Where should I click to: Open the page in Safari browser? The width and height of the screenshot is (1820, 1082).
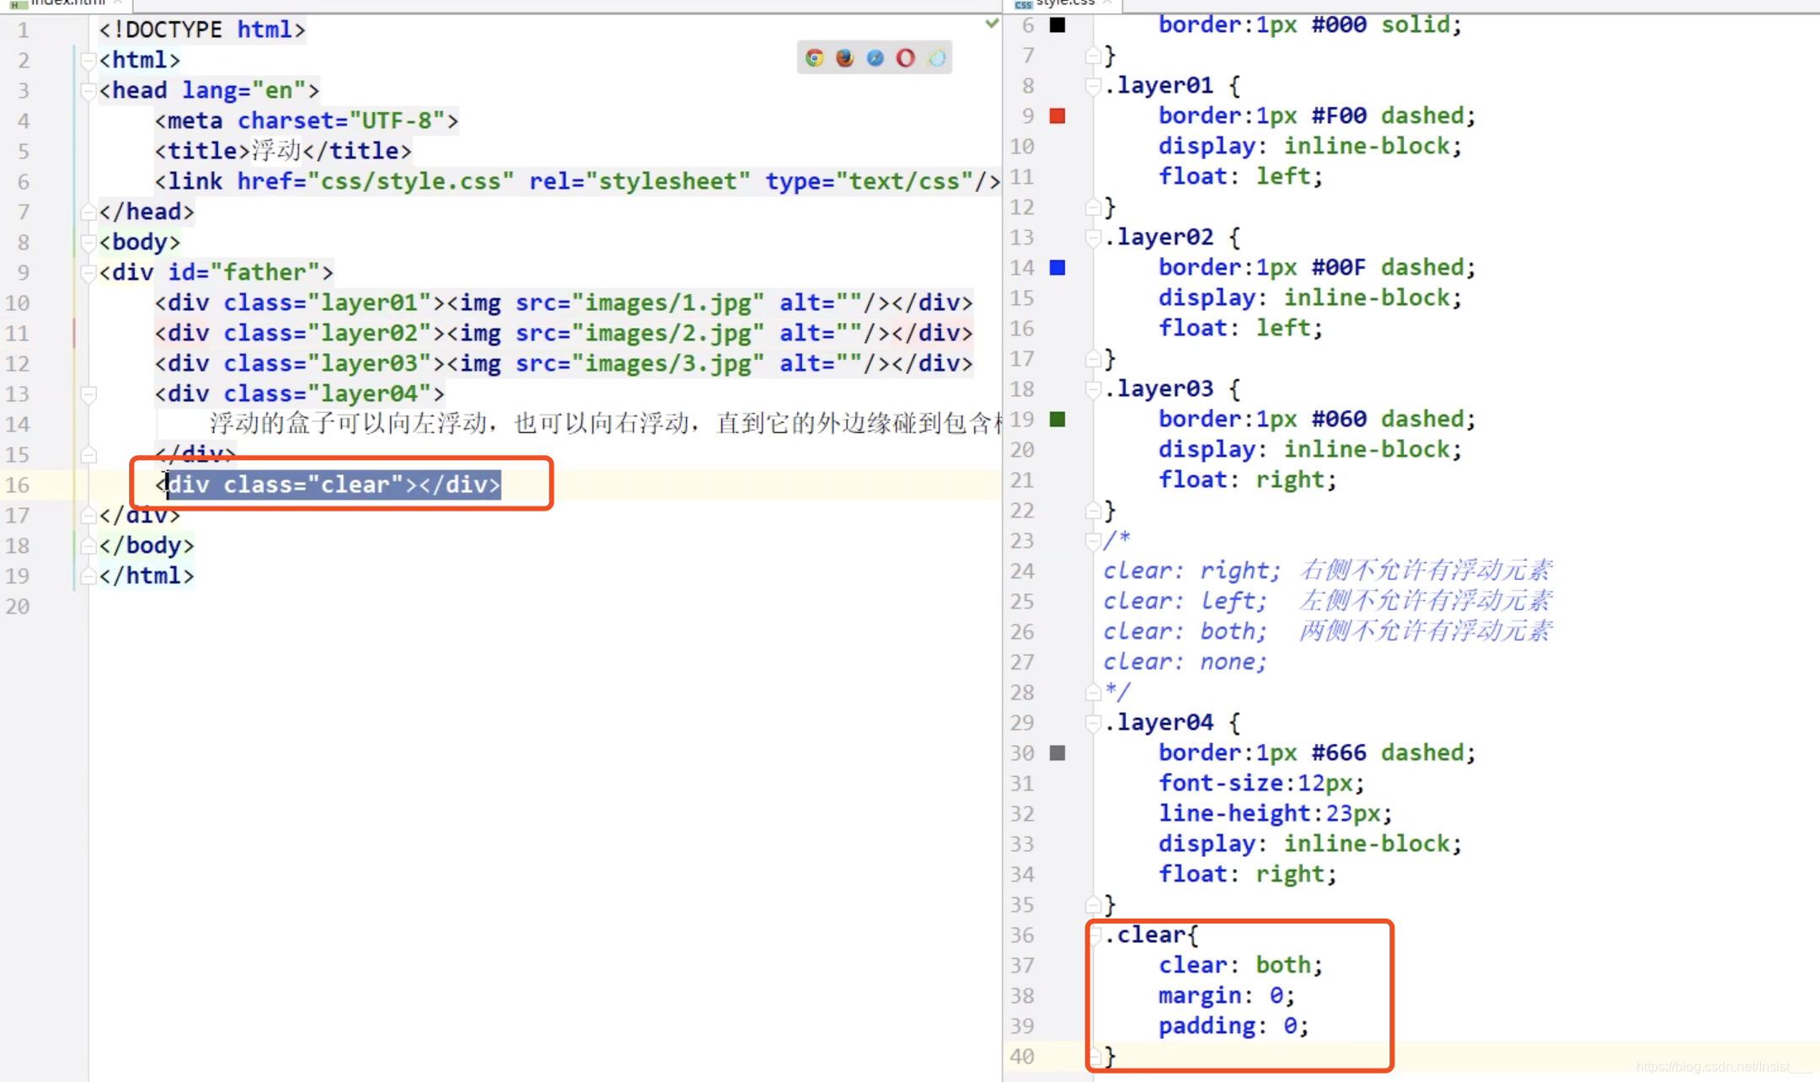[875, 58]
